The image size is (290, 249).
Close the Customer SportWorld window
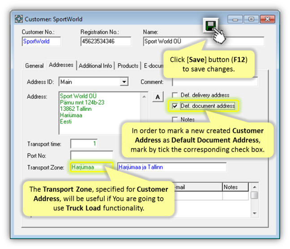pos(268,19)
